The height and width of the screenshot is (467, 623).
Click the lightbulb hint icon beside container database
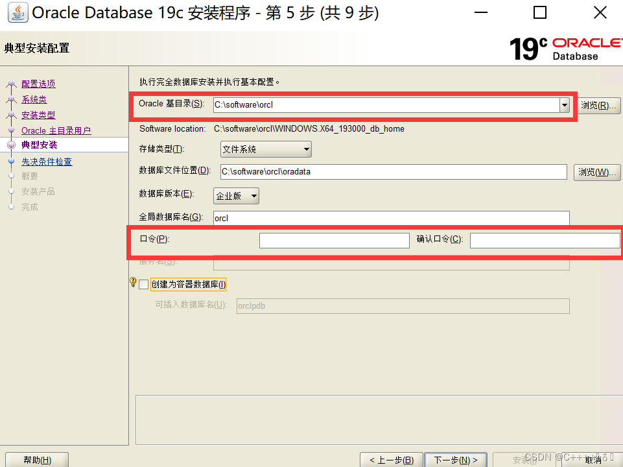[x=133, y=282]
